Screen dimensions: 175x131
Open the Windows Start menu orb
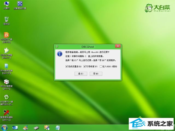tap(5, 127)
